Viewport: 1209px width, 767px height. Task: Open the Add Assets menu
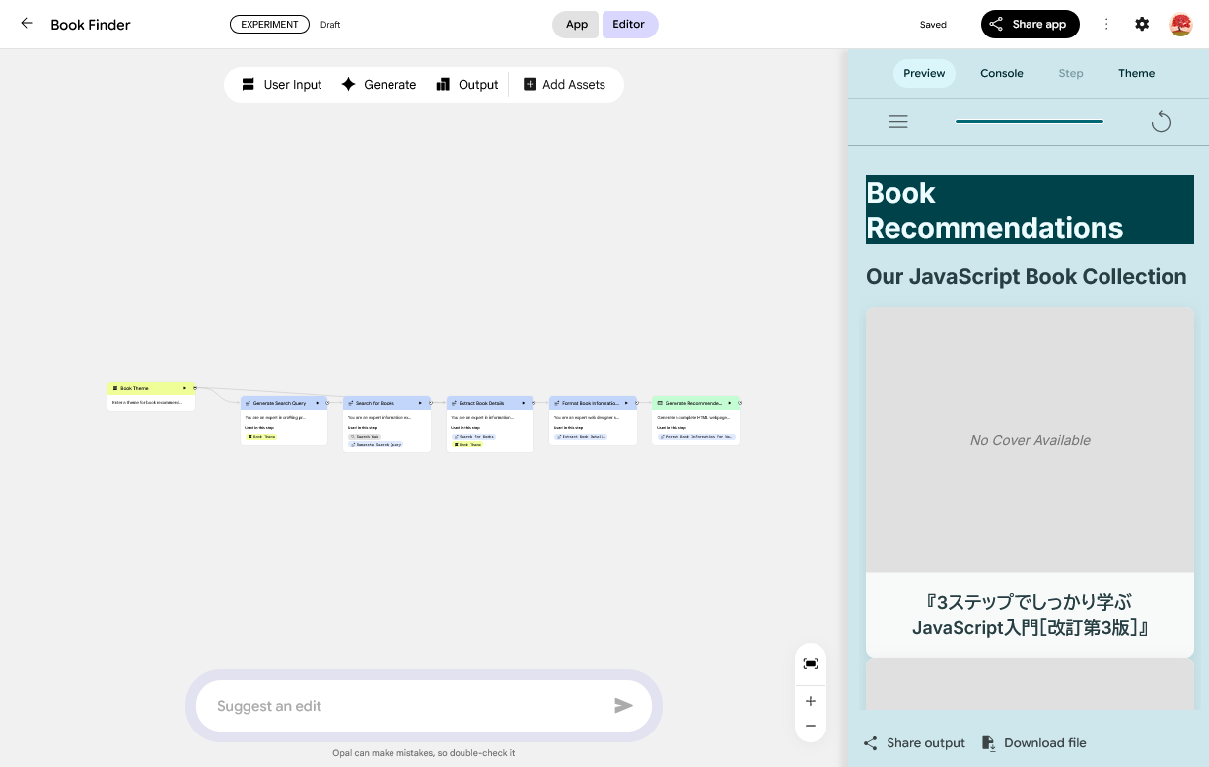564,85
